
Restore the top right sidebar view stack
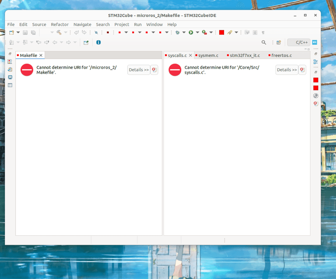pyautogui.click(x=316, y=54)
